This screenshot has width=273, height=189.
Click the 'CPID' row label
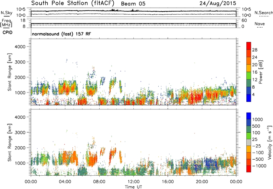click(x=8, y=32)
